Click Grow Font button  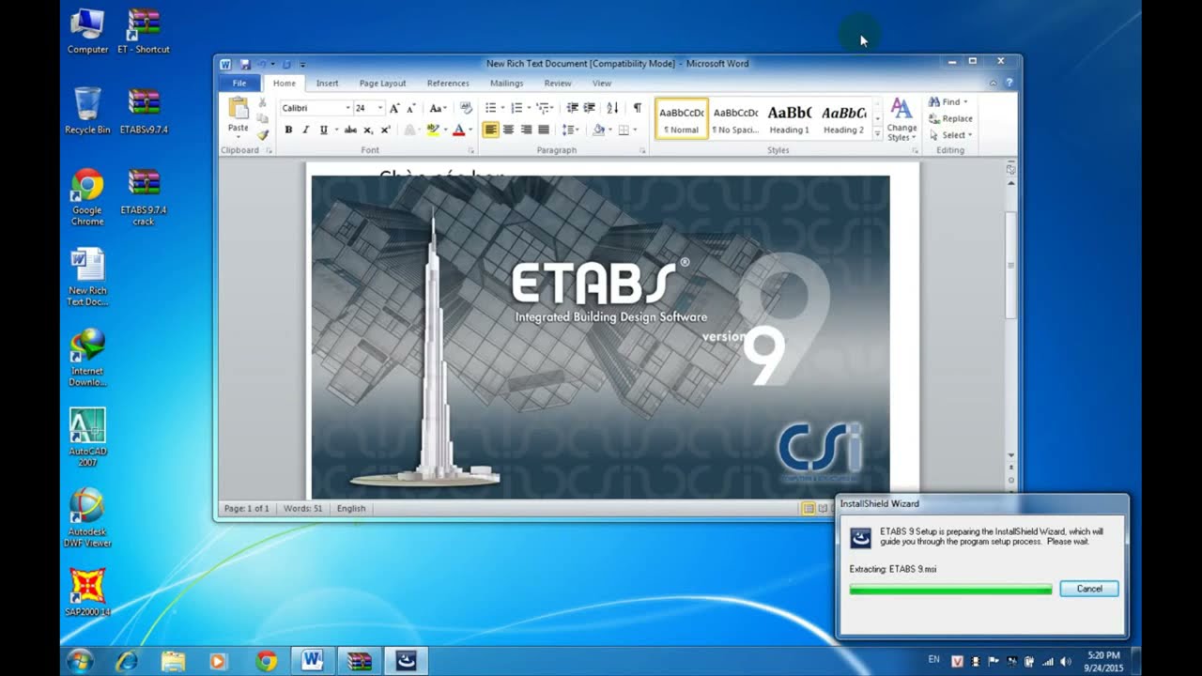[x=394, y=108]
